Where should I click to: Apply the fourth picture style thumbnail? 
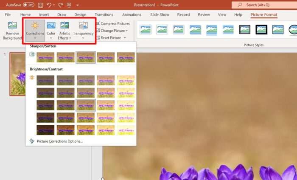click(195, 30)
